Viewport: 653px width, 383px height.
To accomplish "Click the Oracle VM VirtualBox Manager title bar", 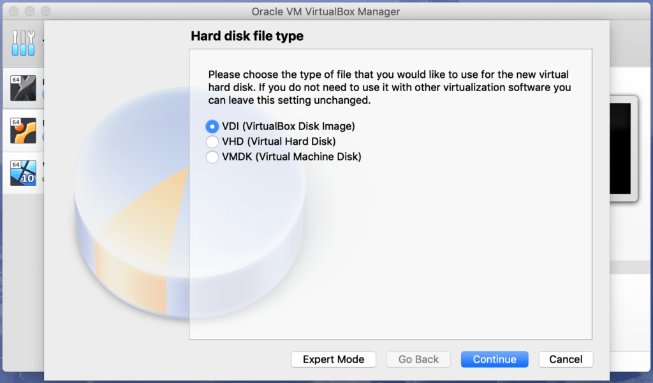I will [x=326, y=11].
